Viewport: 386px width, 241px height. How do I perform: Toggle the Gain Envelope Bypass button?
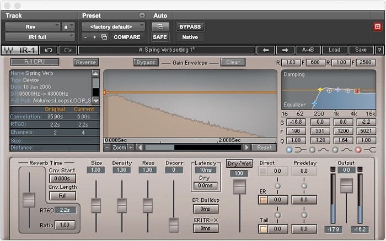(x=146, y=62)
